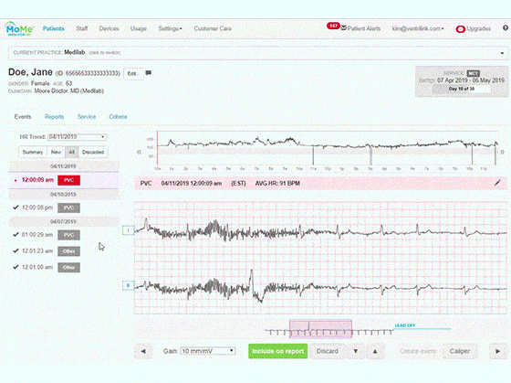Click the Edit patient button
Viewport: 511px width, 383px height.
tap(133, 73)
